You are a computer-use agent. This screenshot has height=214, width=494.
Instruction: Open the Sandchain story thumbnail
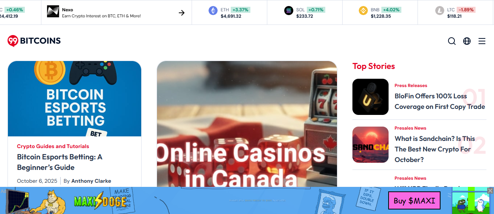tap(370, 145)
